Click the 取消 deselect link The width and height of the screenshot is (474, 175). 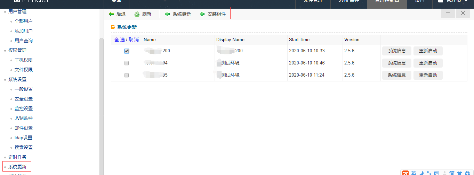134,40
